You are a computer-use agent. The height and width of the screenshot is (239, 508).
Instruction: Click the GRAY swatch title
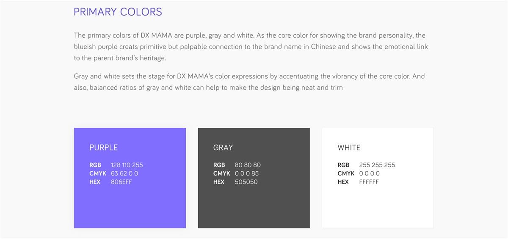click(x=223, y=148)
